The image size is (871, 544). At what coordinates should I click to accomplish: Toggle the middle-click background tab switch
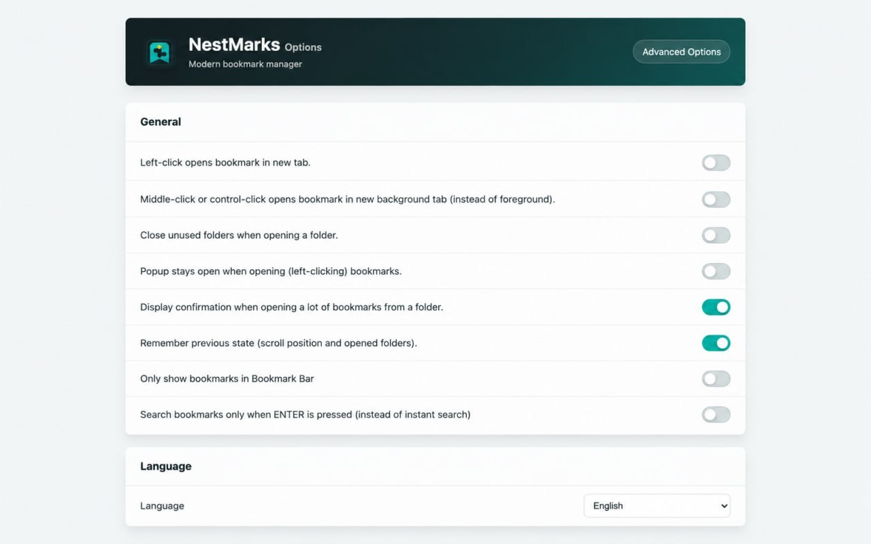716,199
